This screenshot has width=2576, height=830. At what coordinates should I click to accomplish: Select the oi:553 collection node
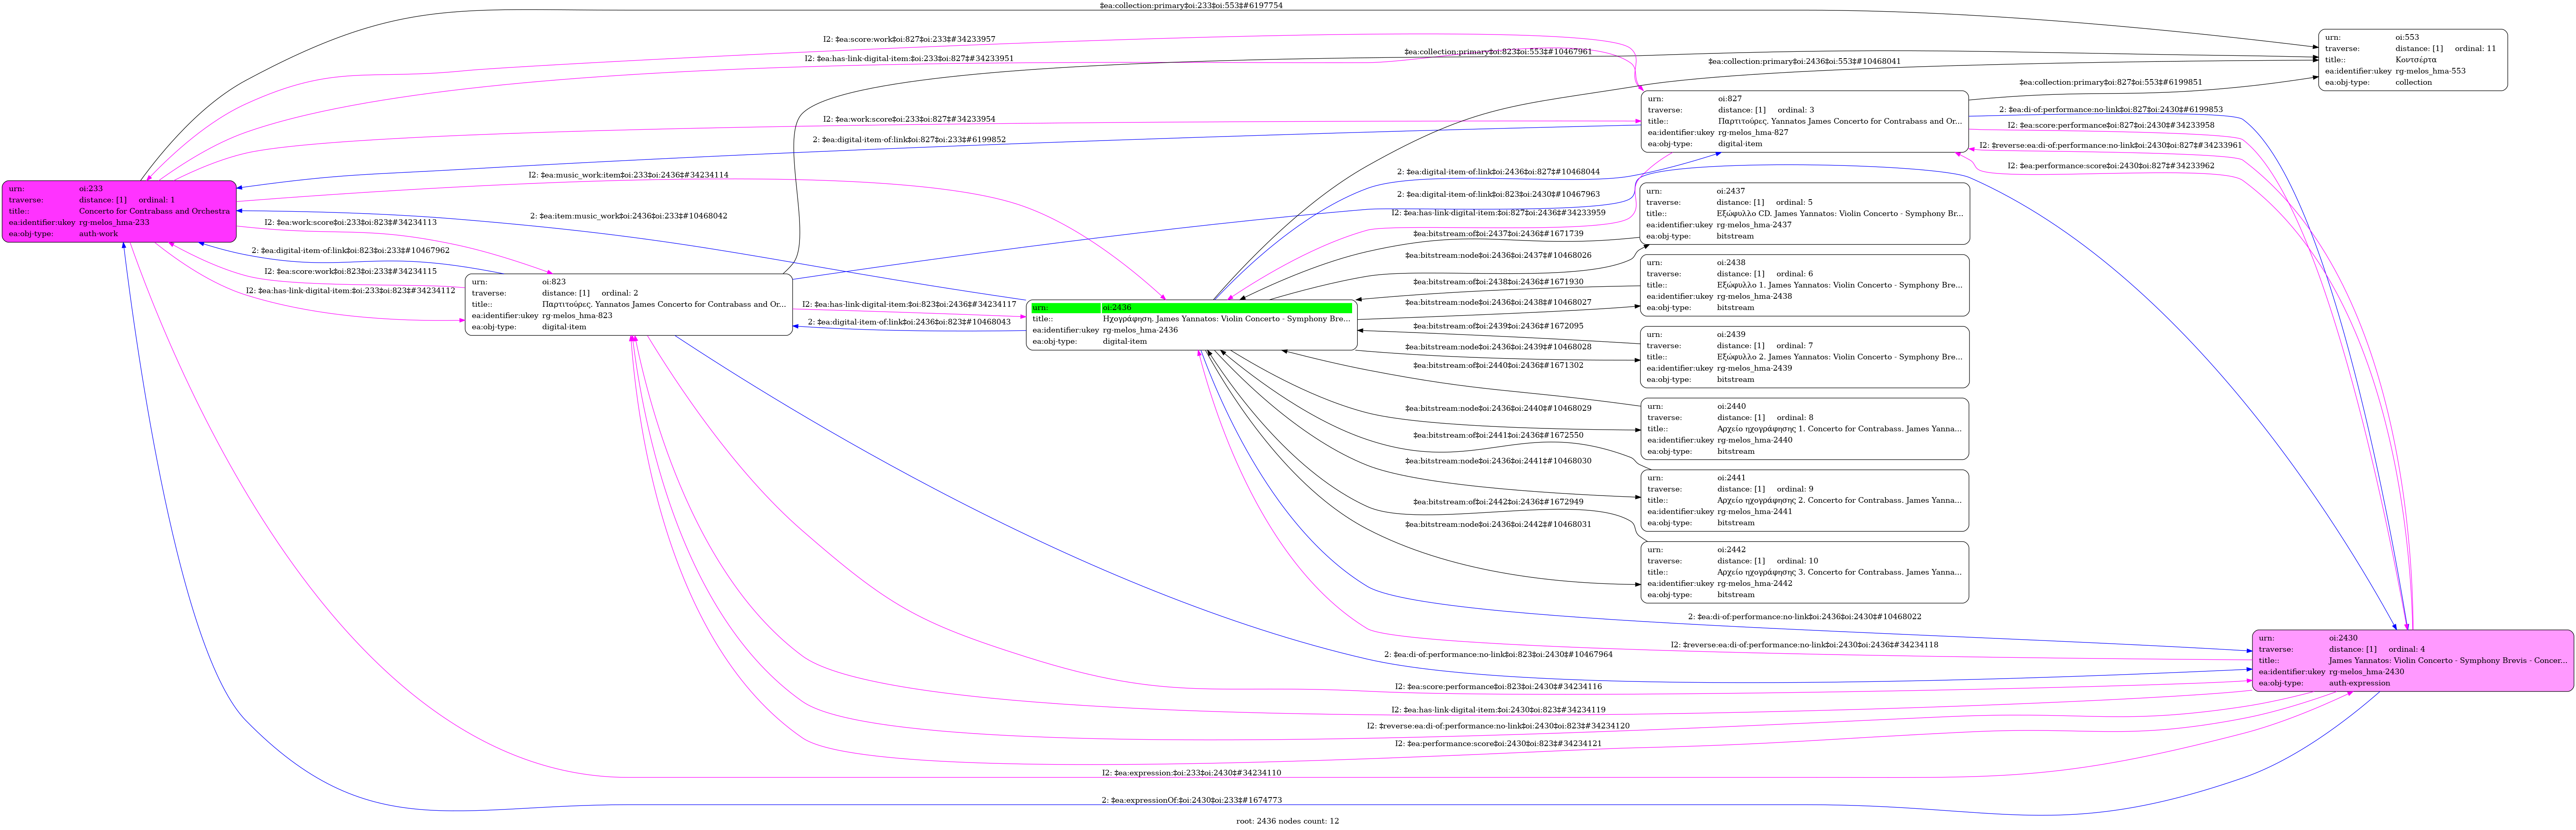(x=2412, y=60)
